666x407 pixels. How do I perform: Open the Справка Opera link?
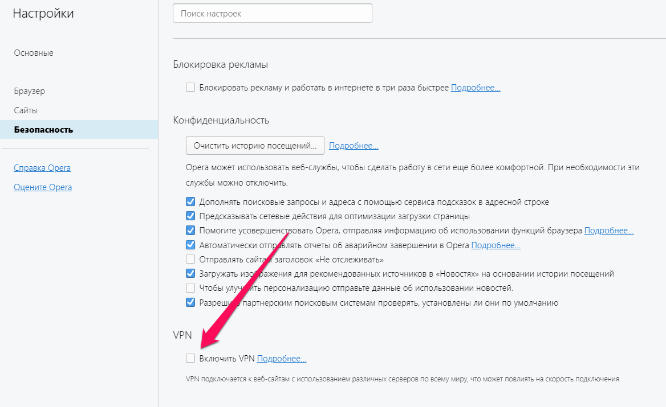[42, 168]
